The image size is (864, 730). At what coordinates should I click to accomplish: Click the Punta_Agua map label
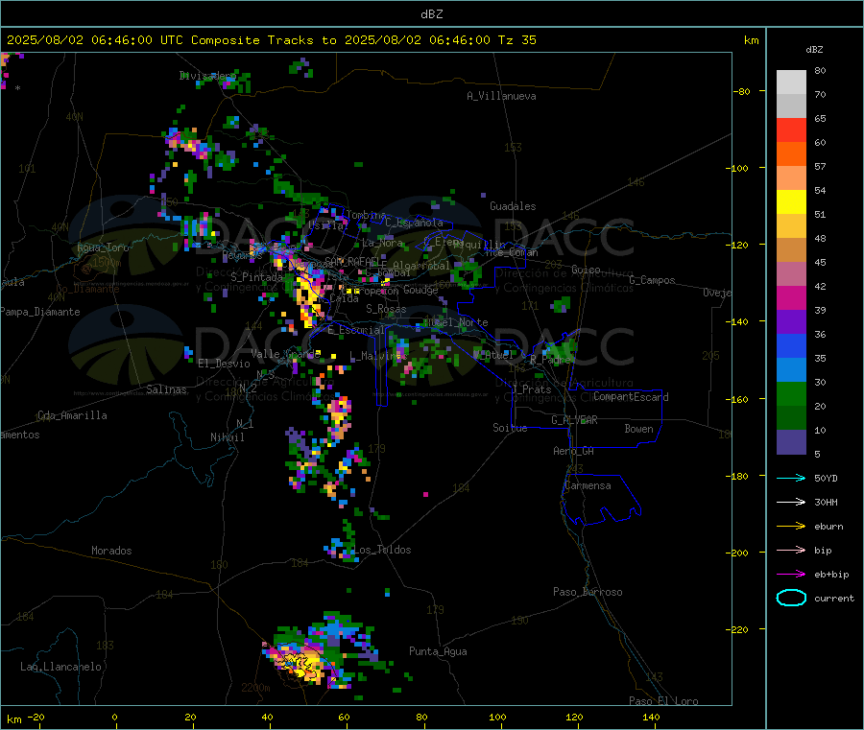(x=438, y=652)
